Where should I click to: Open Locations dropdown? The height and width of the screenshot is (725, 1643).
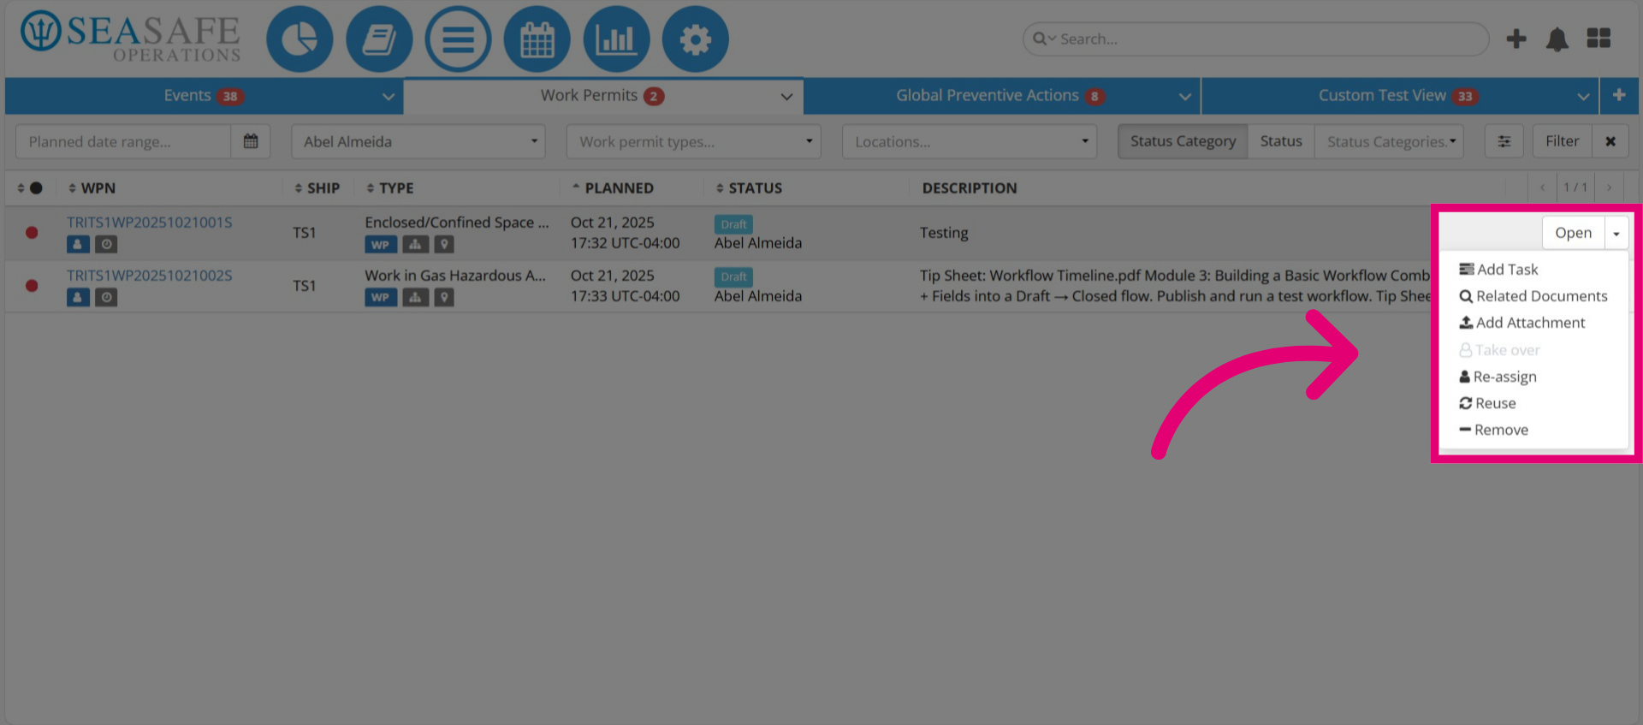click(970, 141)
